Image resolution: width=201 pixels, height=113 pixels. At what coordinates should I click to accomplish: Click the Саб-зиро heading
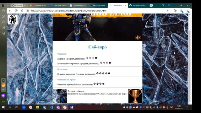(97, 47)
